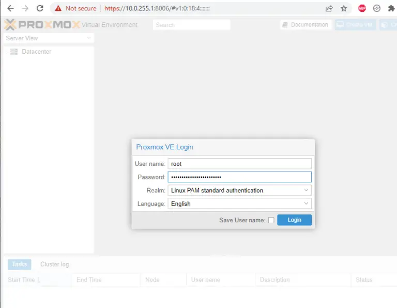Reload the page with refresh icon
This screenshot has width=397, height=308.
[x=40, y=8]
